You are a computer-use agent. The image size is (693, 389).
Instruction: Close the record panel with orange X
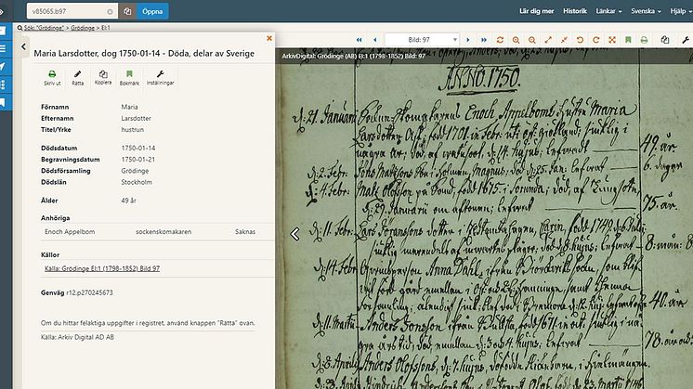click(269, 38)
